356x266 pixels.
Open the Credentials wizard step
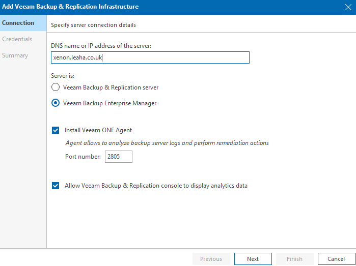tap(23, 39)
